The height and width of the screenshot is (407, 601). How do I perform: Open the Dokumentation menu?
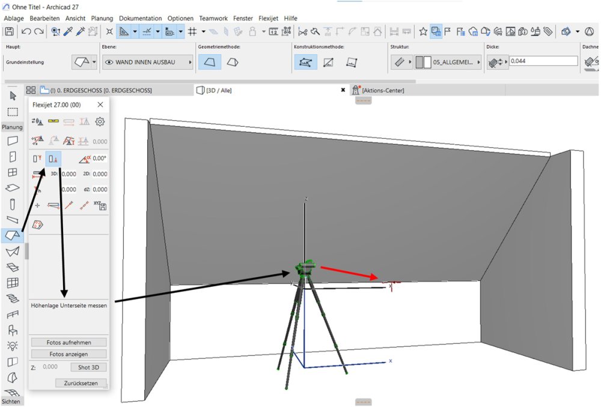140,18
